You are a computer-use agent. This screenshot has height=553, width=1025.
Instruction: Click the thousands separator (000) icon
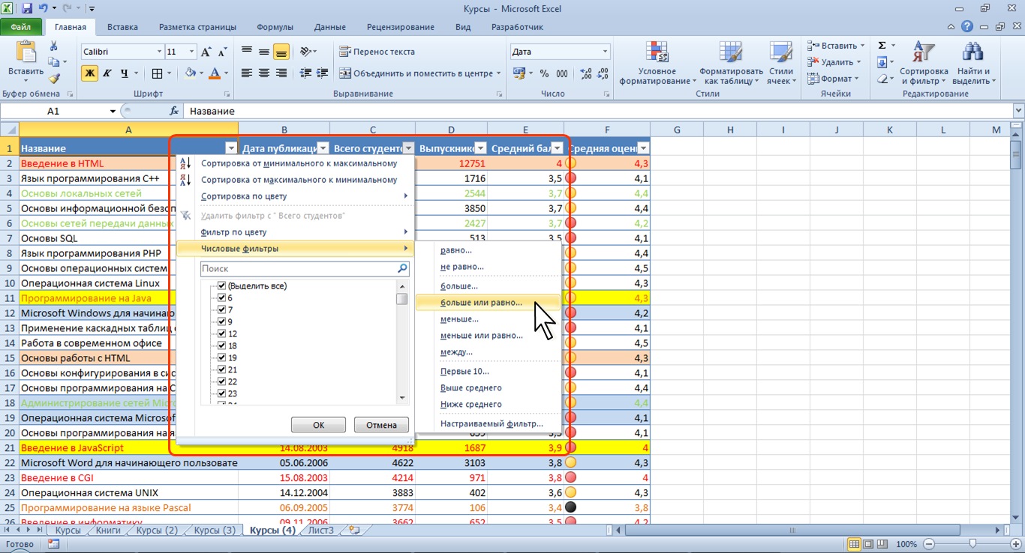(562, 73)
